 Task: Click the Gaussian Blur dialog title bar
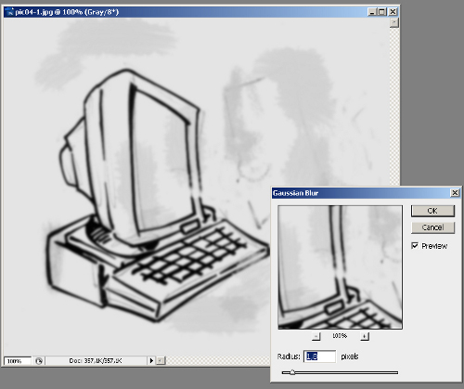[x=360, y=193]
